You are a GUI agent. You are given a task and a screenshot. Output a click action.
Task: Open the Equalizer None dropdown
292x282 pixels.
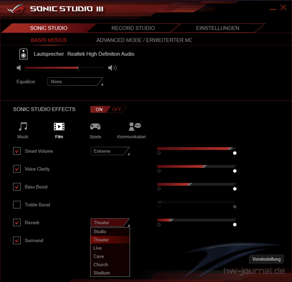pyautogui.click(x=75, y=81)
